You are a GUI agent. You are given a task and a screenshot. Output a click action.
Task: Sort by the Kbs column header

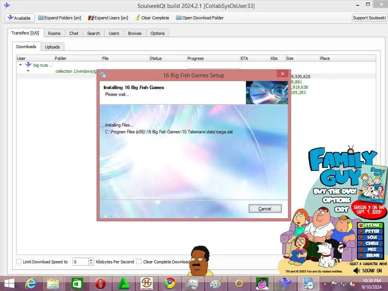point(278,58)
